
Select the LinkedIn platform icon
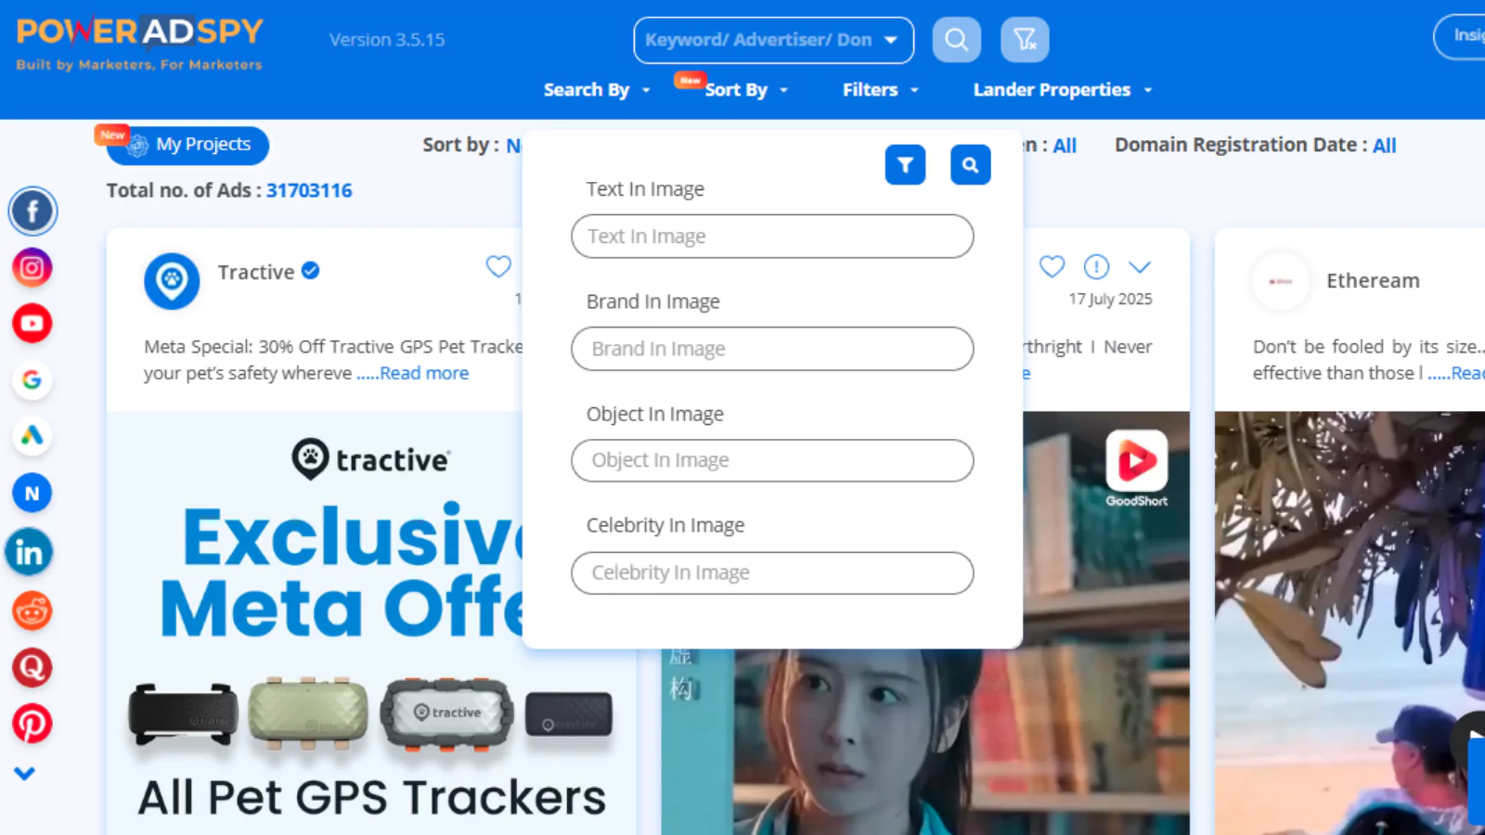30,553
